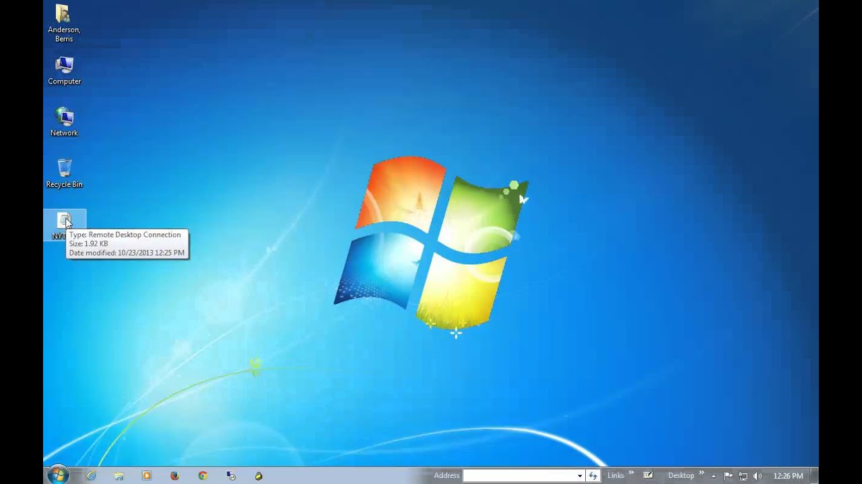Open the tablet input panel taskbar icon
The height and width of the screenshot is (484, 862).
tap(648, 475)
